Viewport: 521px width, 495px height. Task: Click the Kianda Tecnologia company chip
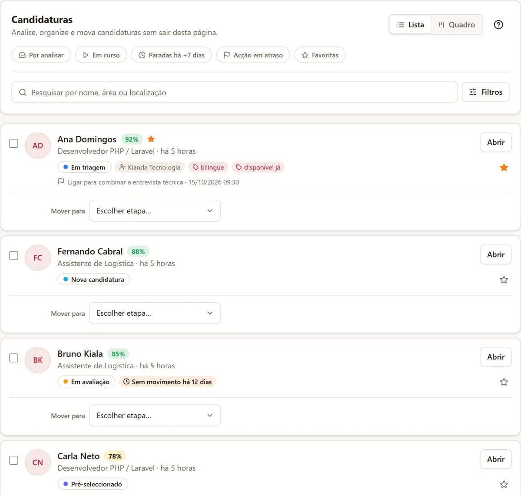tap(150, 167)
